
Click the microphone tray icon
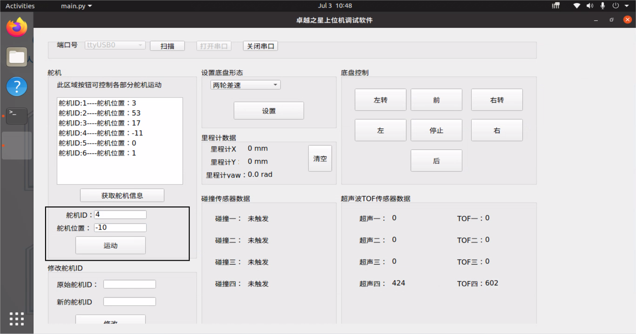(603, 6)
